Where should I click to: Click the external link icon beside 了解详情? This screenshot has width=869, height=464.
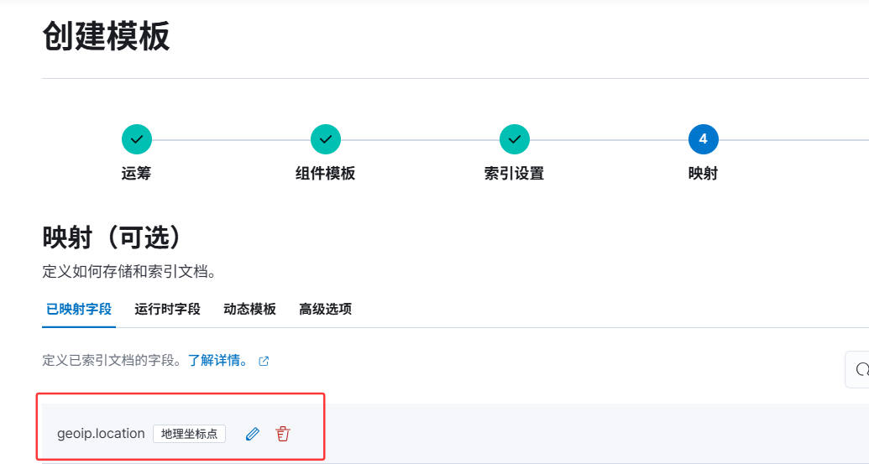point(264,361)
